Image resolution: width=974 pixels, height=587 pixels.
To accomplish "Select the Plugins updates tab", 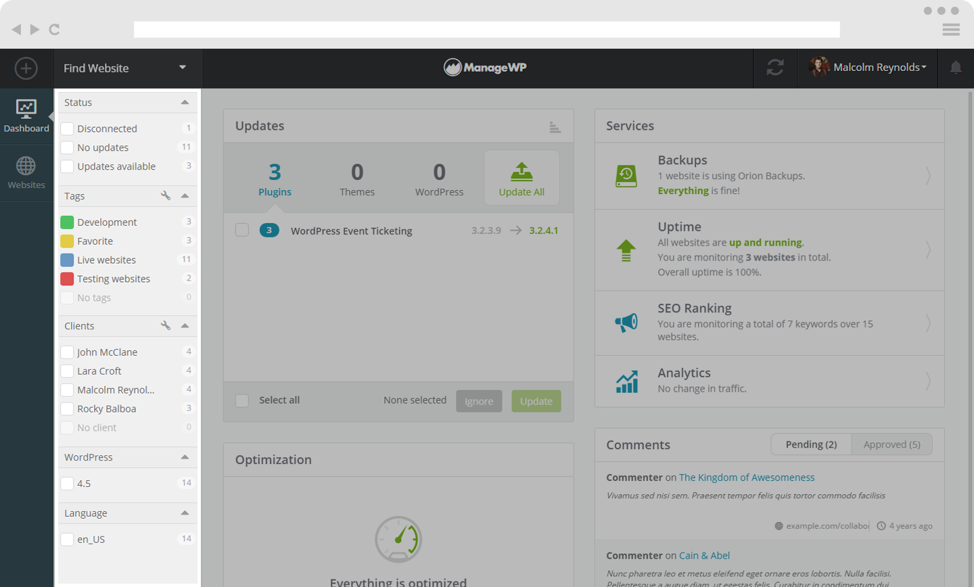I will [275, 179].
